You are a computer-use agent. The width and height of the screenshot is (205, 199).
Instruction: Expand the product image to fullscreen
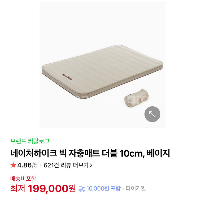point(152,114)
